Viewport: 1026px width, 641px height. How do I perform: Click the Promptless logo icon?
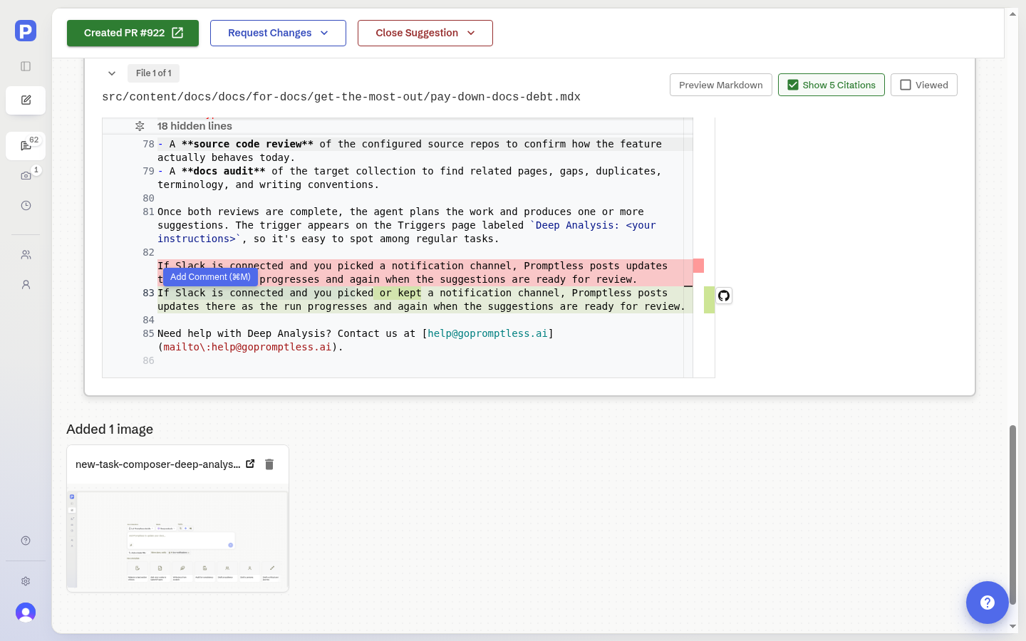26,31
